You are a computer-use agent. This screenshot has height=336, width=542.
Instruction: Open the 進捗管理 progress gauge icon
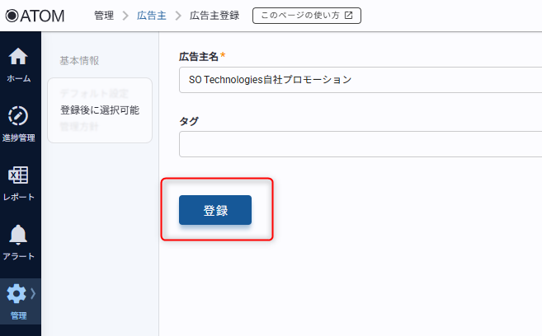point(18,116)
